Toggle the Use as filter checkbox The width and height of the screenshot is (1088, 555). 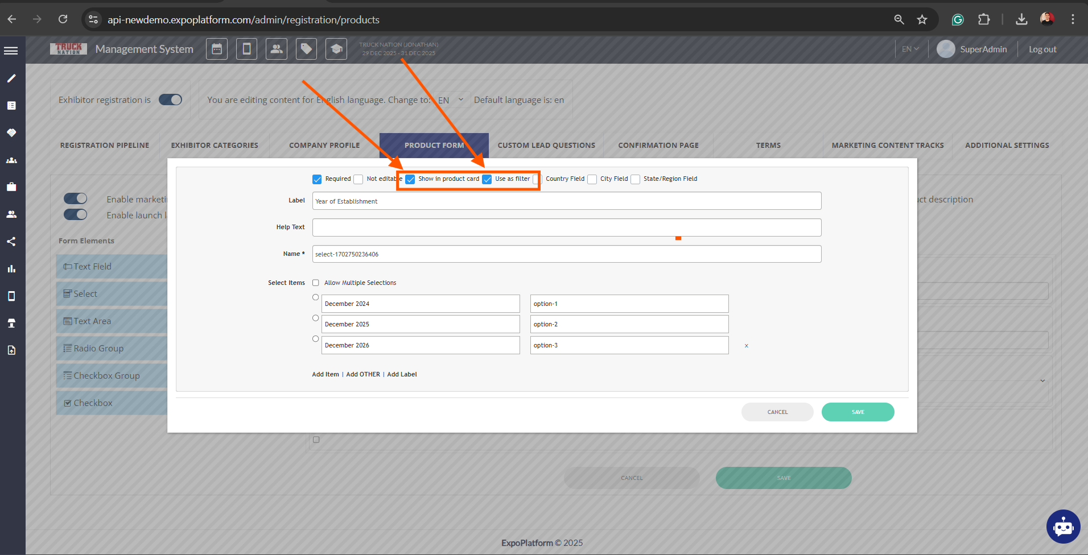[487, 179]
